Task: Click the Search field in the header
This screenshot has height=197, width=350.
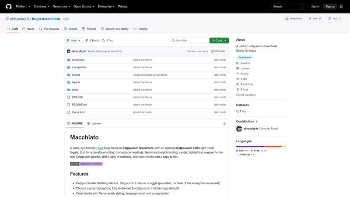Action: 289,7
